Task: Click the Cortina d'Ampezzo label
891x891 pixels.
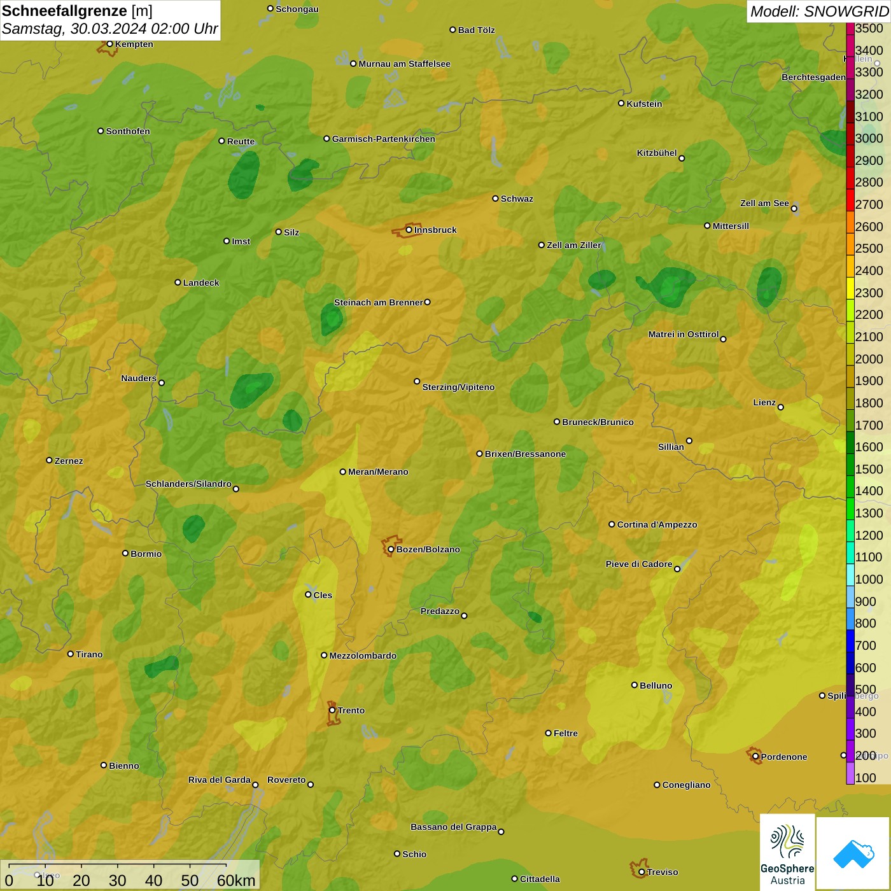Action: pos(657,524)
